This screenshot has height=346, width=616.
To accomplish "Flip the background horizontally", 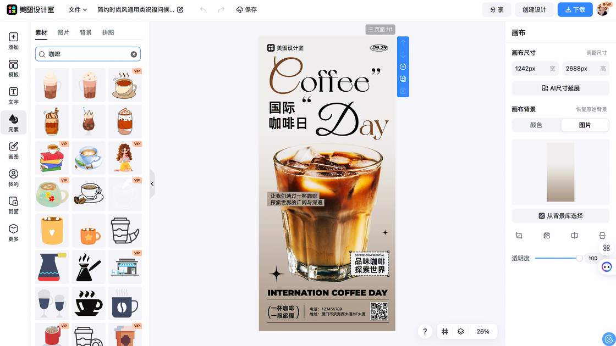I will (x=574, y=236).
